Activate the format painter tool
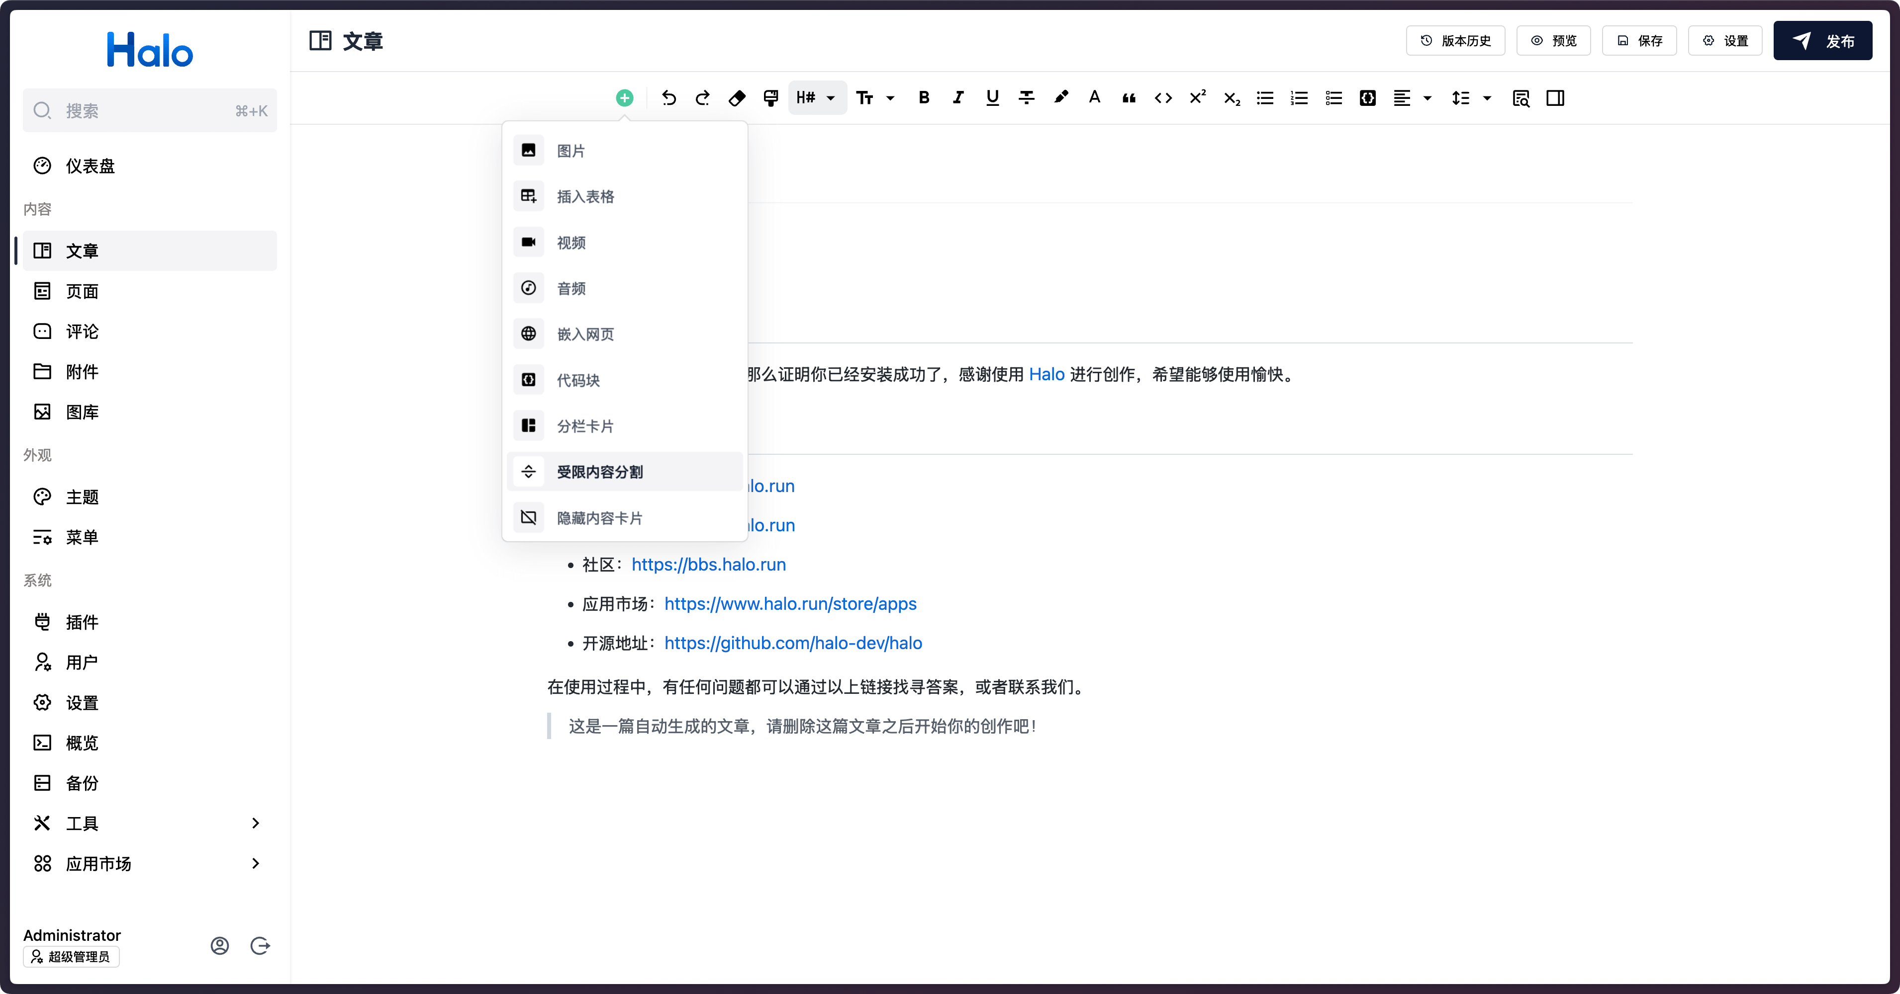The image size is (1900, 994). (x=771, y=98)
